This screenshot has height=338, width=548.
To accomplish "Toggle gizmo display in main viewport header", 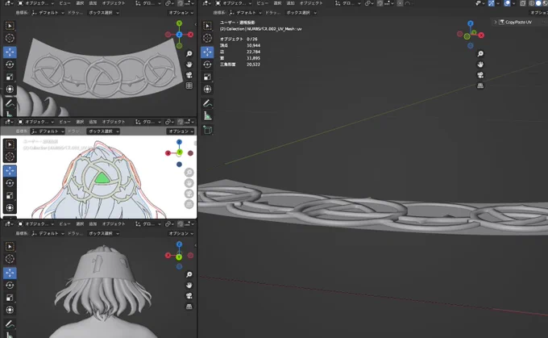I will click(x=492, y=3).
